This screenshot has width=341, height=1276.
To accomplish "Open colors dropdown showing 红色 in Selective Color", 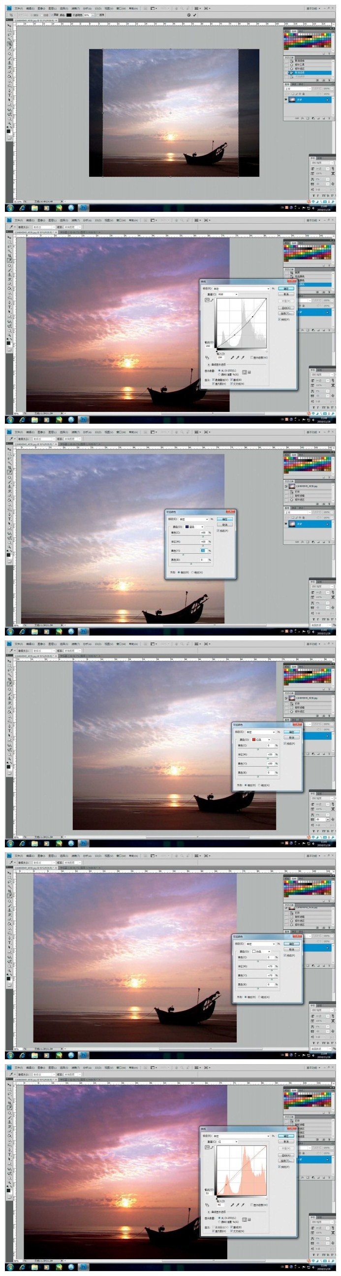I will (x=261, y=739).
